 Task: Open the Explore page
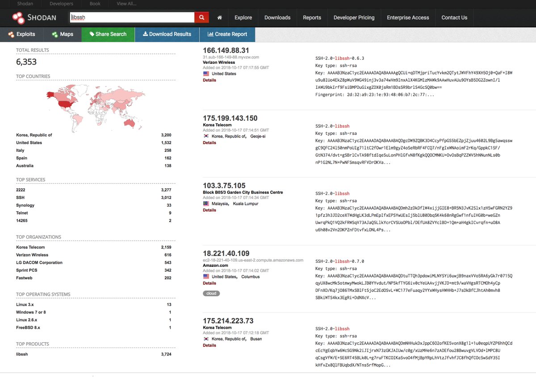[x=243, y=18]
